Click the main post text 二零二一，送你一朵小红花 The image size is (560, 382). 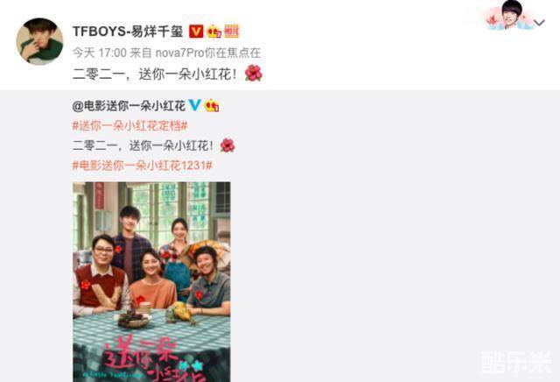pos(155,74)
